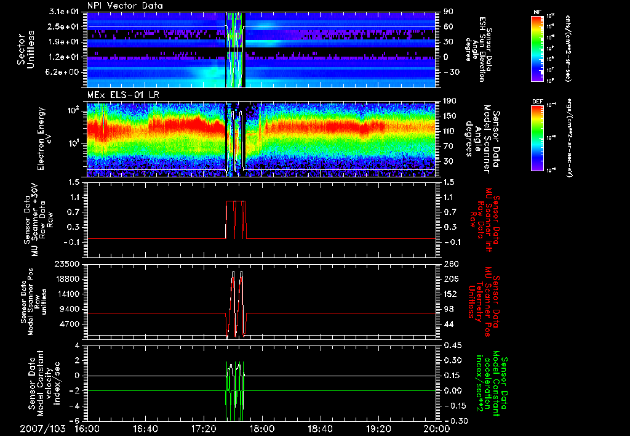The image size is (630, 436).
Task: Click the -30 degree sun elevation tick
Action: pyautogui.click(x=451, y=72)
